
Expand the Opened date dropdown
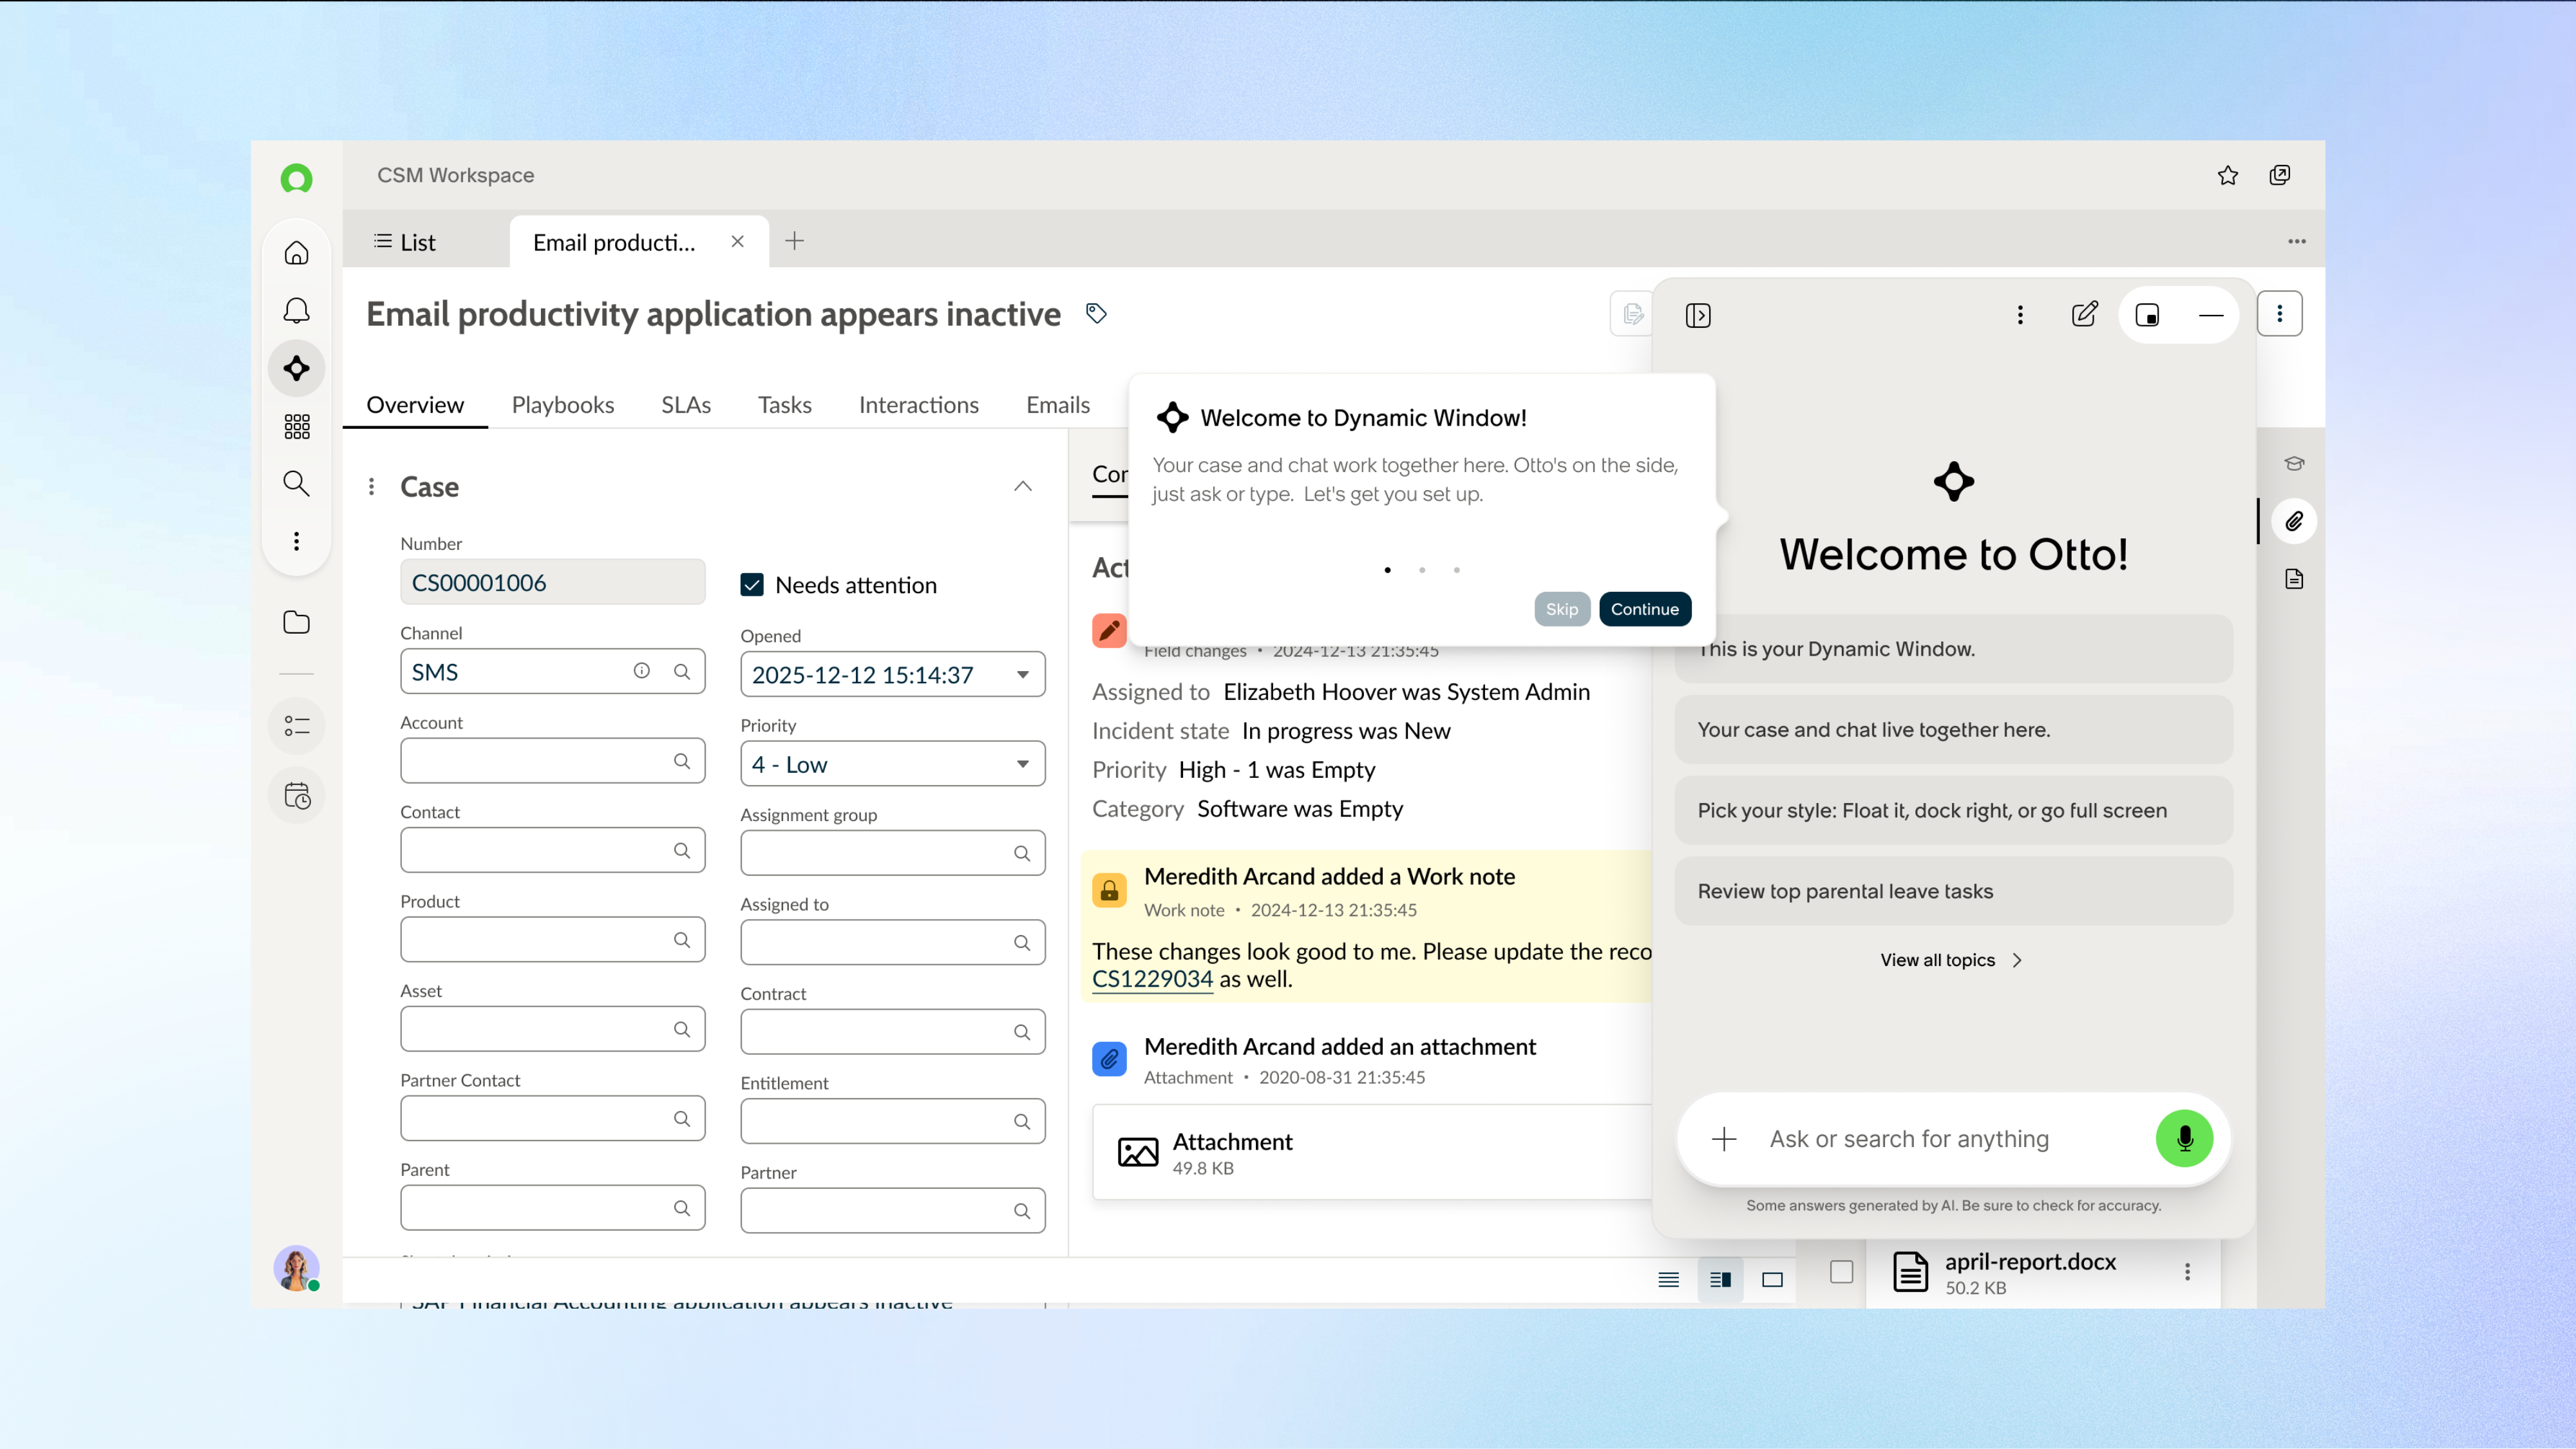coord(1022,675)
